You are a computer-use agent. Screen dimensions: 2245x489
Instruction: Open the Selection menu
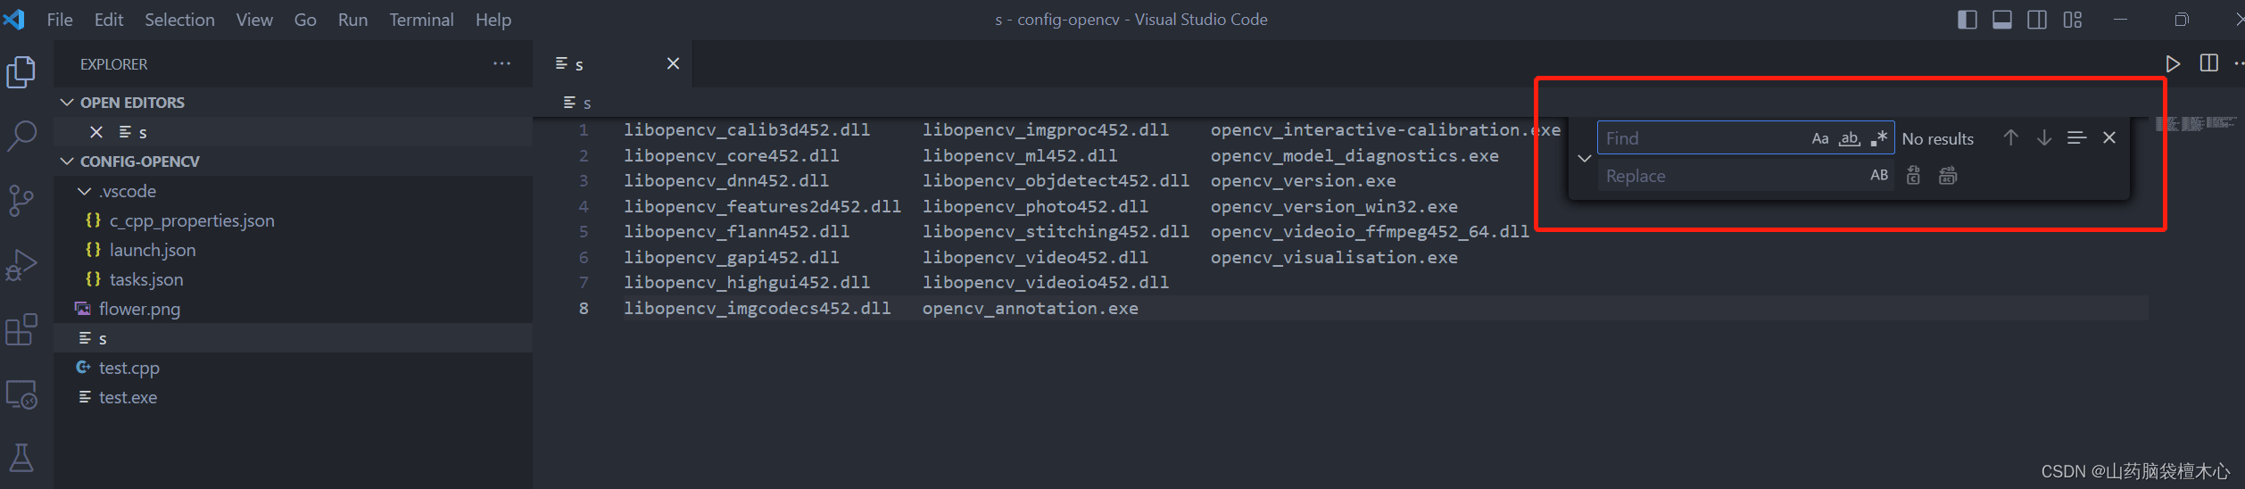point(179,20)
